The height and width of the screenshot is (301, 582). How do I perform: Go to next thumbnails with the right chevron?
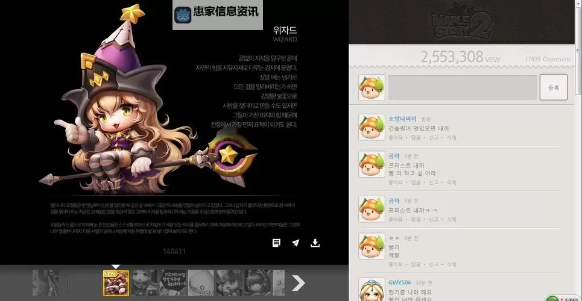[299, 283]
